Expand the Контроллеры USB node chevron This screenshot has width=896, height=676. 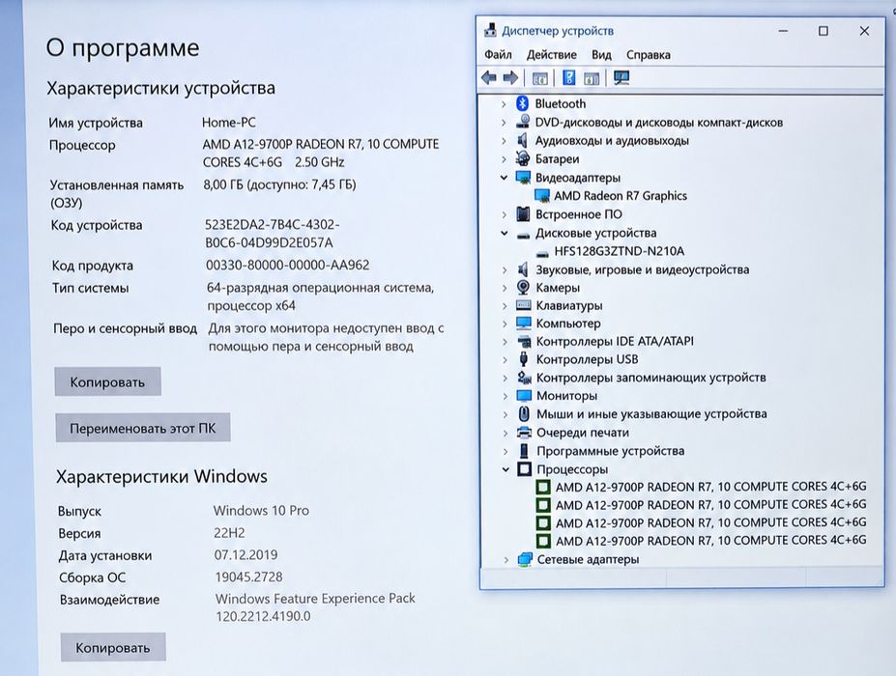pos(505,359)
